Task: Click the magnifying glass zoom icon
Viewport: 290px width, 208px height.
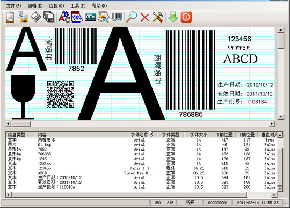Action: [132, 17]
